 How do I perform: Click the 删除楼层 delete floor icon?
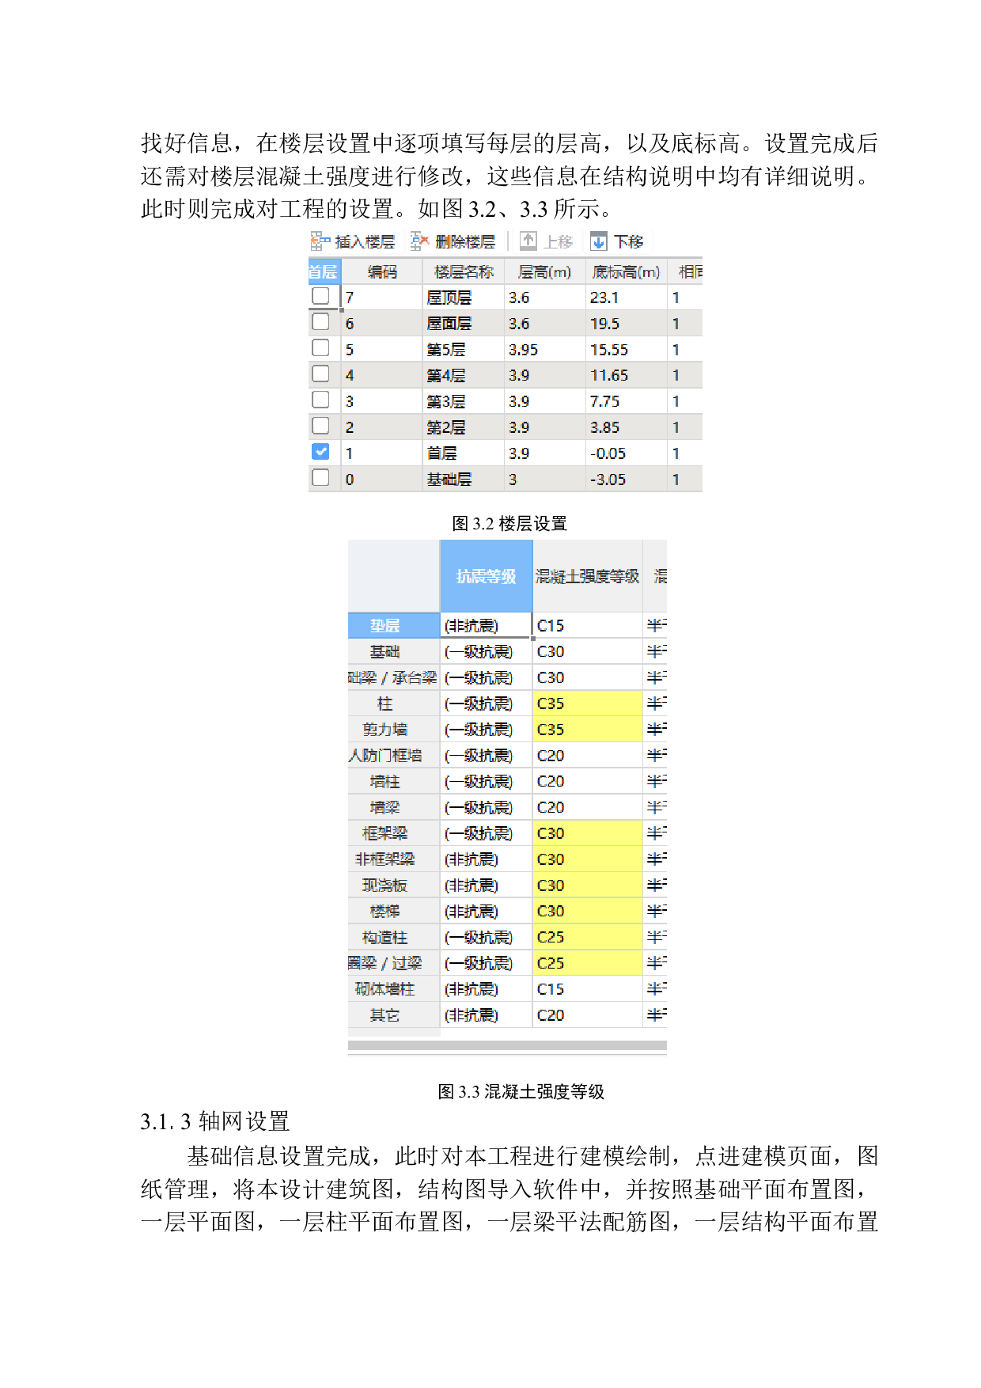[x=420, y=241]
